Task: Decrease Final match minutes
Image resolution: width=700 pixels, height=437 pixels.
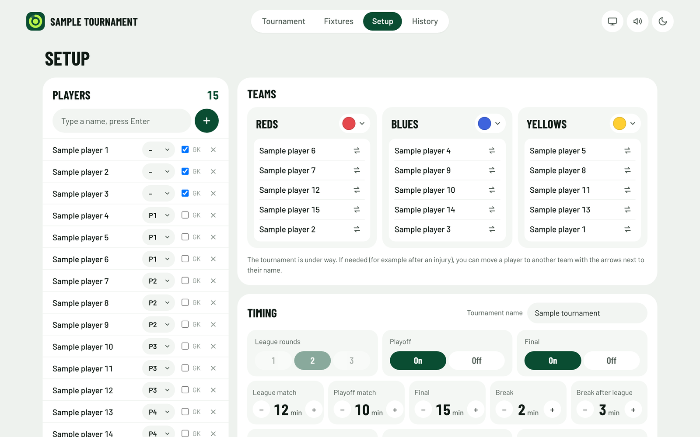Action: point(423,410)
